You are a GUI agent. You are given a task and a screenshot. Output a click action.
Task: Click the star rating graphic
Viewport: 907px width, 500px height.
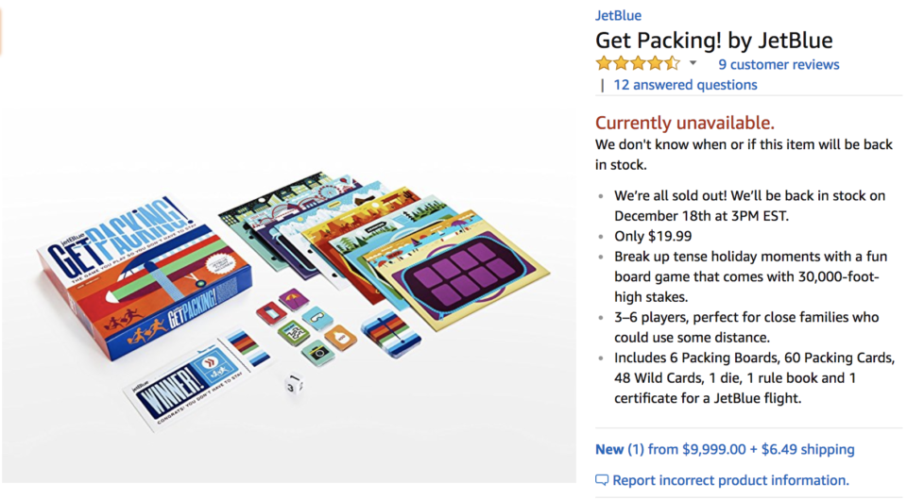pos(638,63)
